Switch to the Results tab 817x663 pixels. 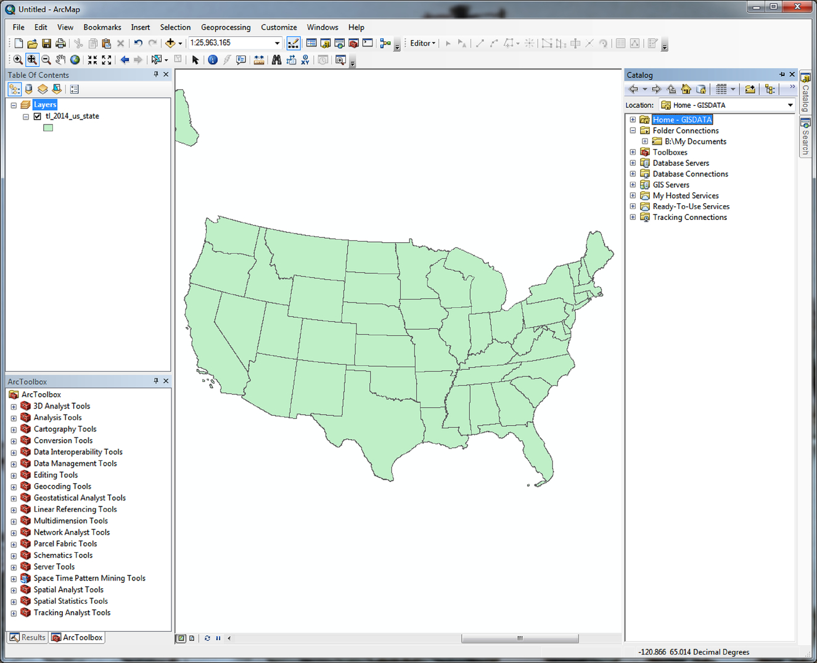pyautogui.click(x=28, y=637)
